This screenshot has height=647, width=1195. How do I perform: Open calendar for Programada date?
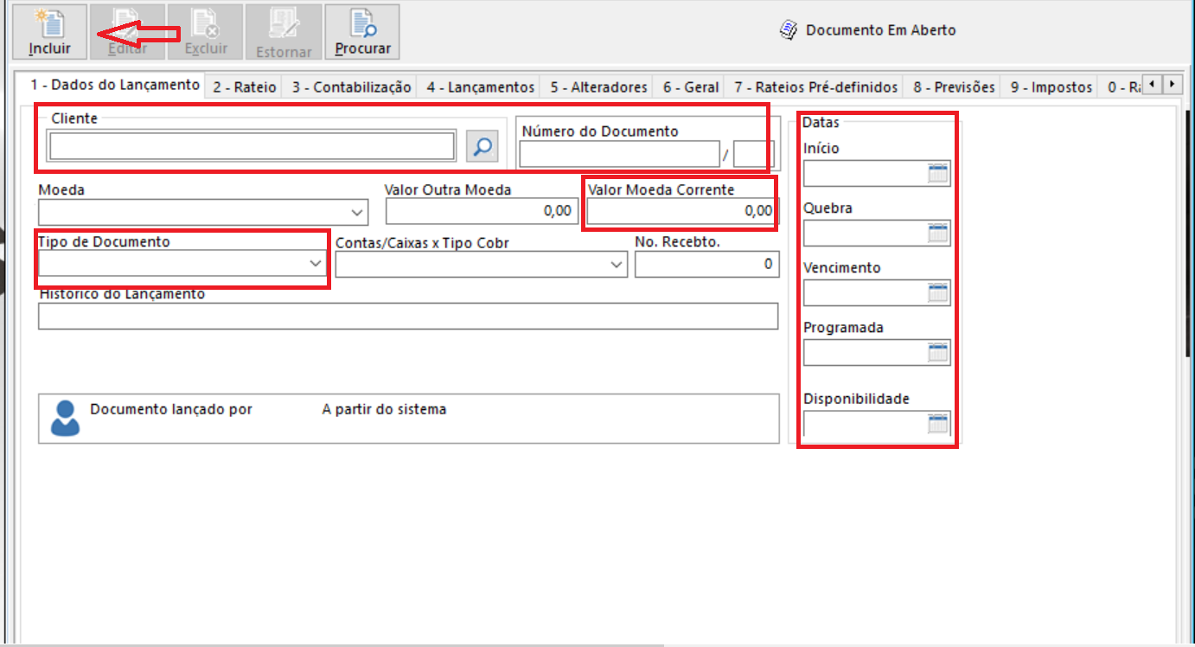point(938,352)
